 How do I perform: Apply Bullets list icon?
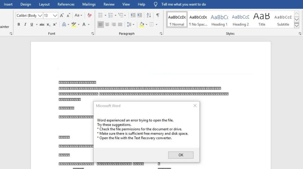pyautogui.click(x=101, y=15)
